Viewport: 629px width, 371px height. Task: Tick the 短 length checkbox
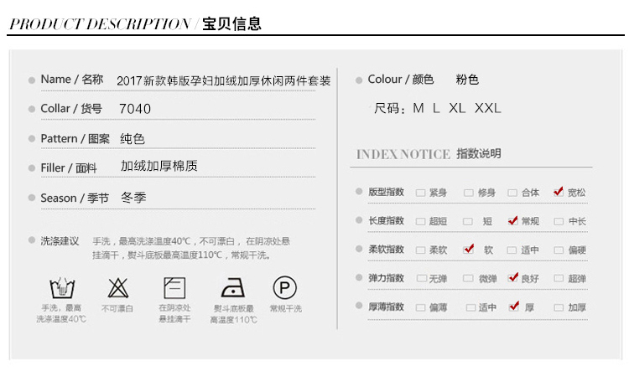[x=468, y=221]
